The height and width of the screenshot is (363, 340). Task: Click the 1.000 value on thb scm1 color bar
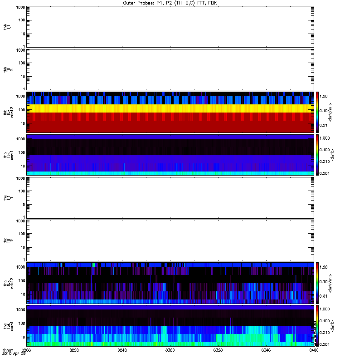tap(325, 138)
